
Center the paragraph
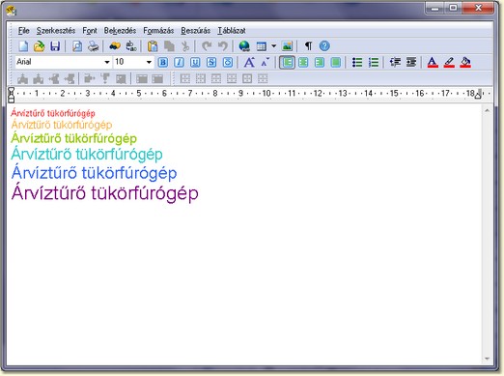pos(303,62)
